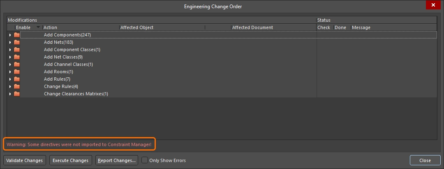Open Report Changes dialog
This screenshot has height=169, width=444.
pos(117,160)
